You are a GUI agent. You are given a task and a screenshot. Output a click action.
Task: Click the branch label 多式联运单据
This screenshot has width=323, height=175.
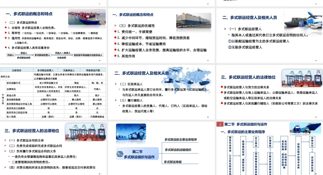[173, 162]
